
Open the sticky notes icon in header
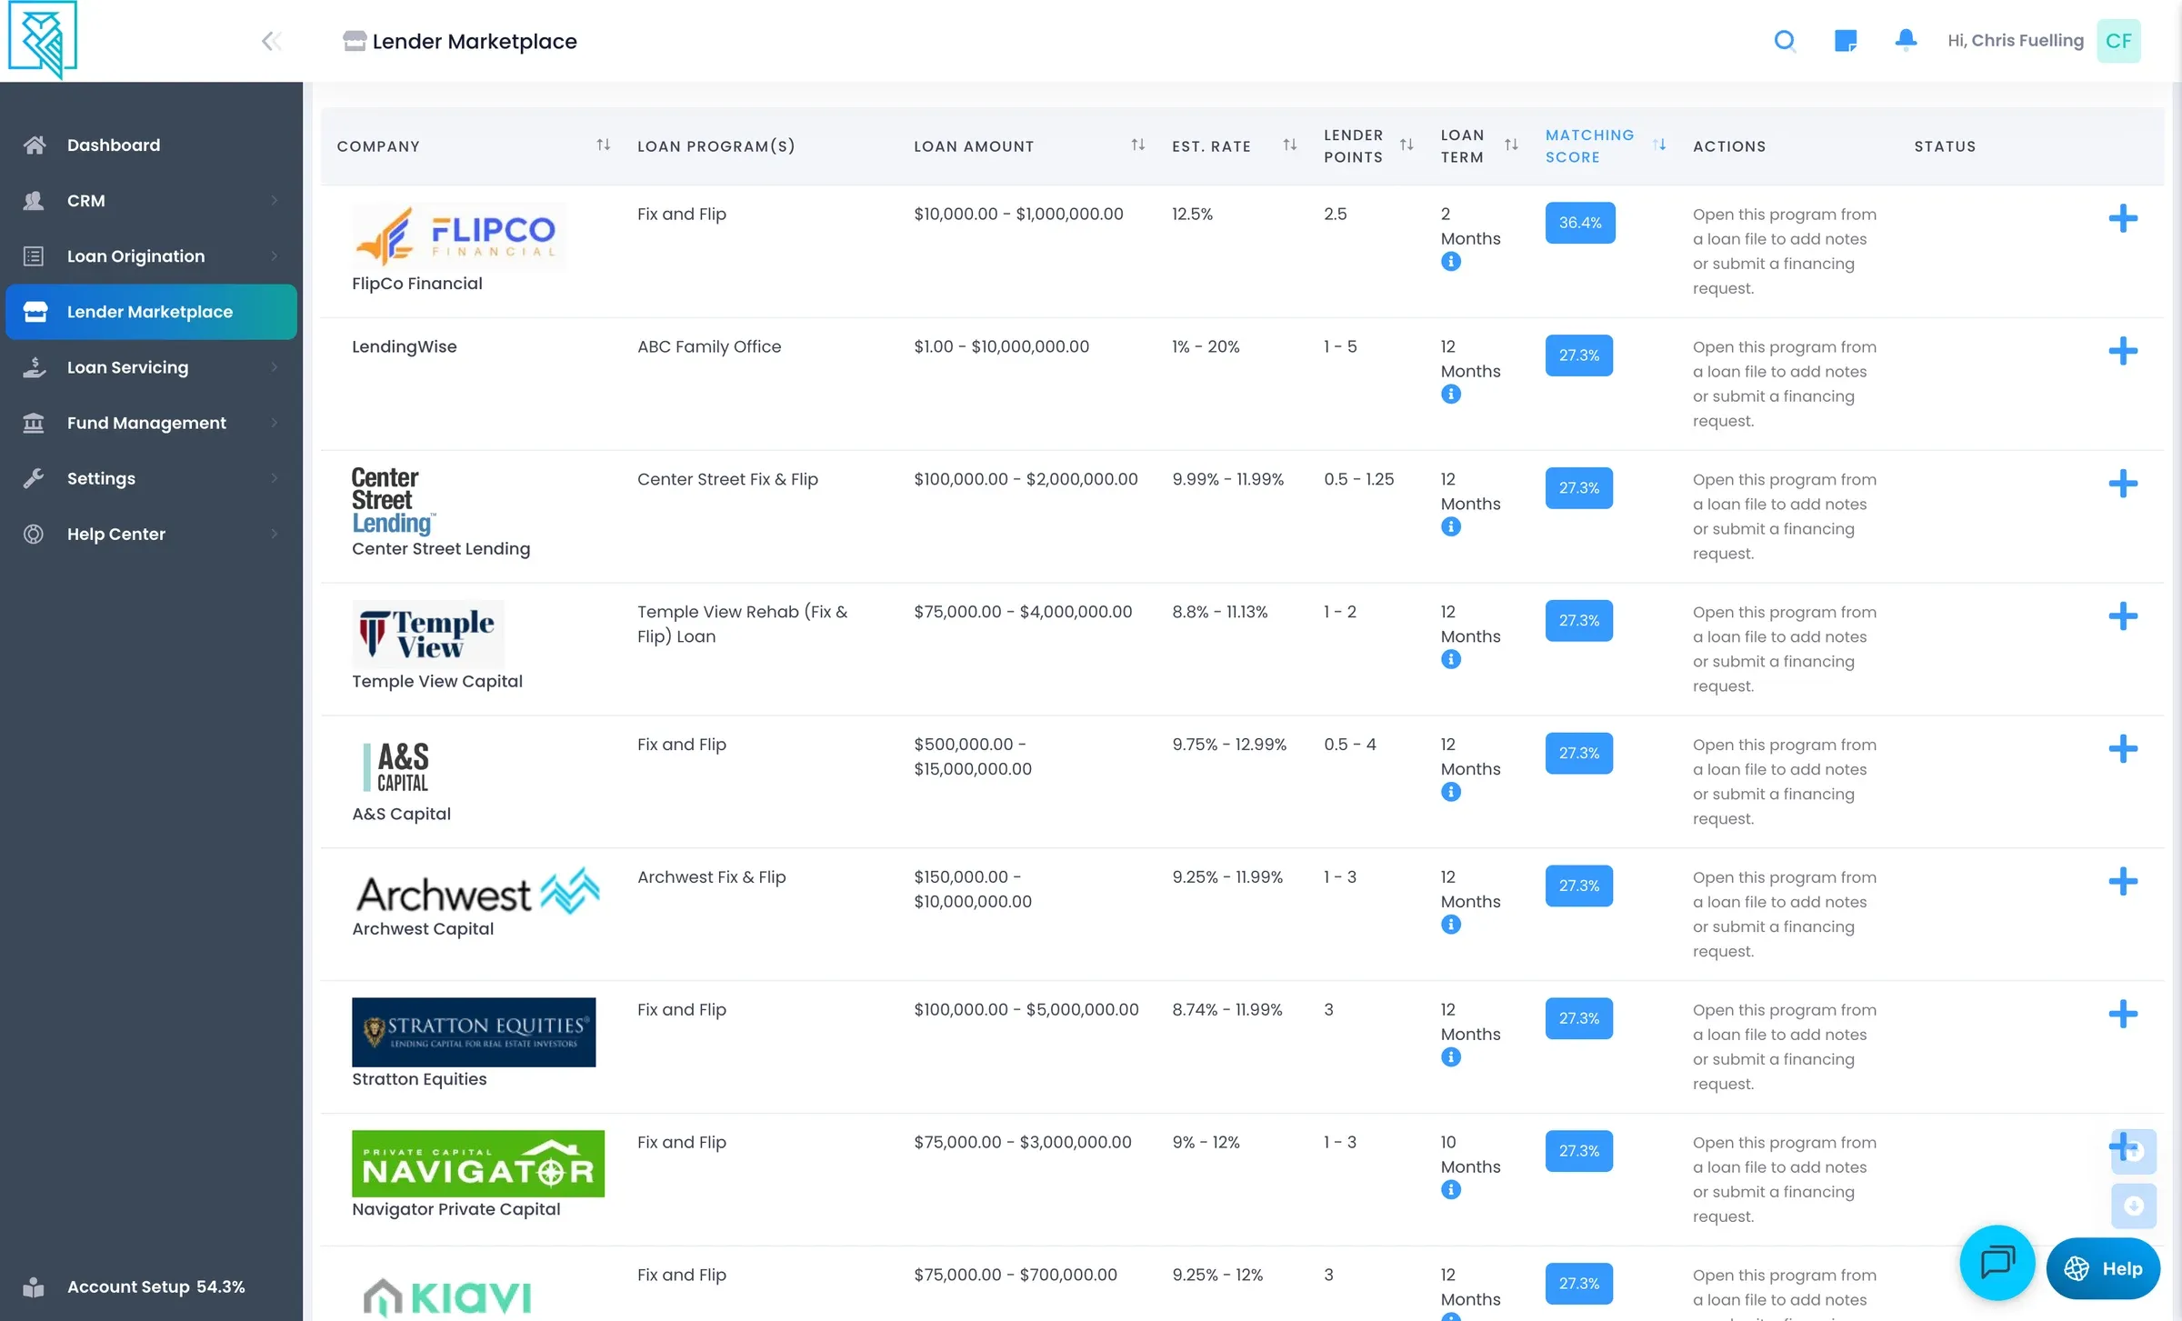(x=1846, y=41)
